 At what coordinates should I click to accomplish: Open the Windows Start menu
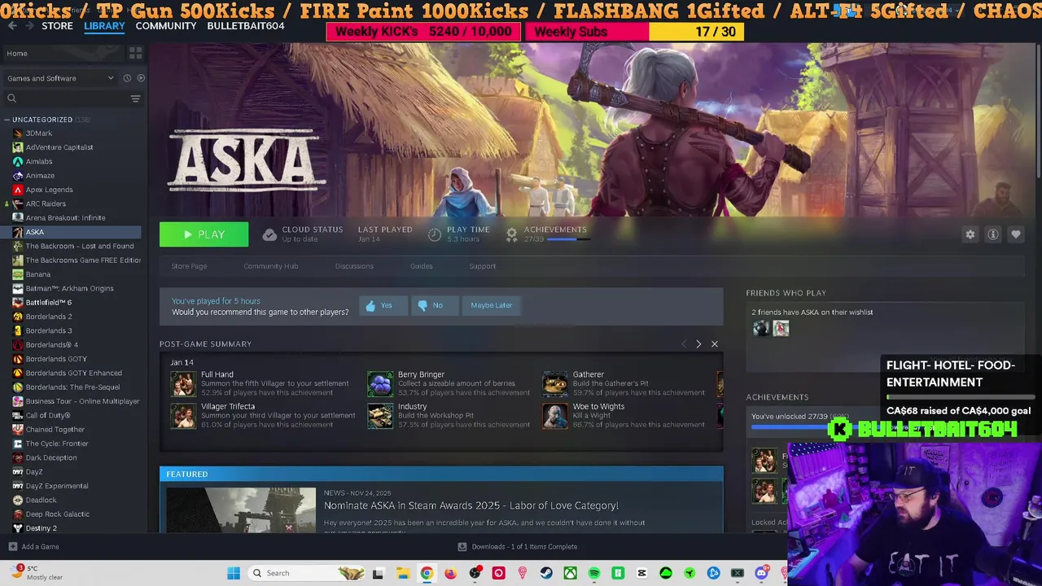click(234, 573)
